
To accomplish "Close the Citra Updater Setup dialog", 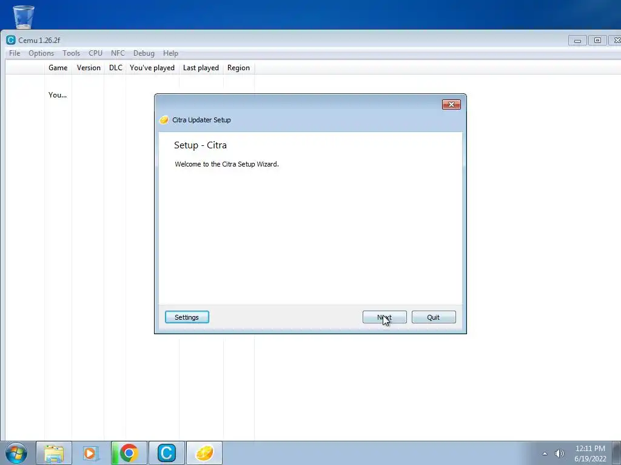I will tap(451, 104).
